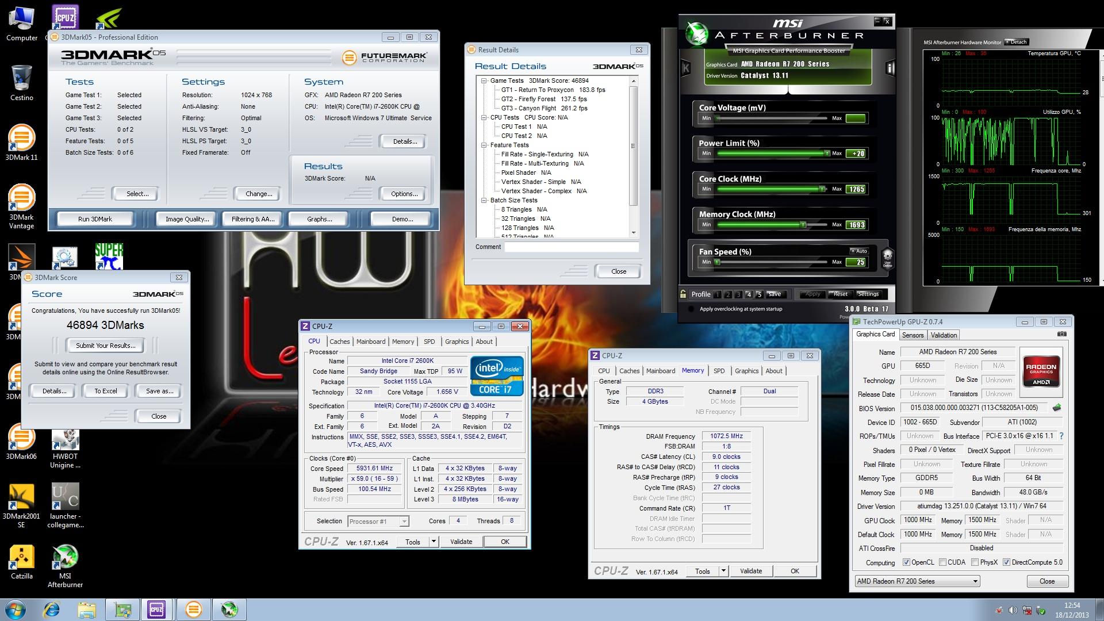Click Afterburner Reset button
This screenshot has height=621, width=1104.
(x=840, y=294)
